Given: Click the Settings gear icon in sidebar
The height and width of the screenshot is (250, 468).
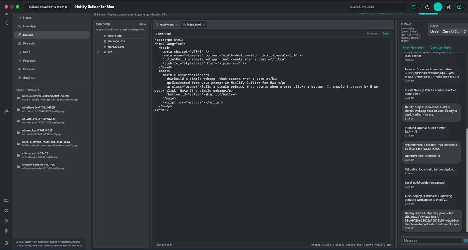Looking at the screenshot, I should click(x=19, y=77).
